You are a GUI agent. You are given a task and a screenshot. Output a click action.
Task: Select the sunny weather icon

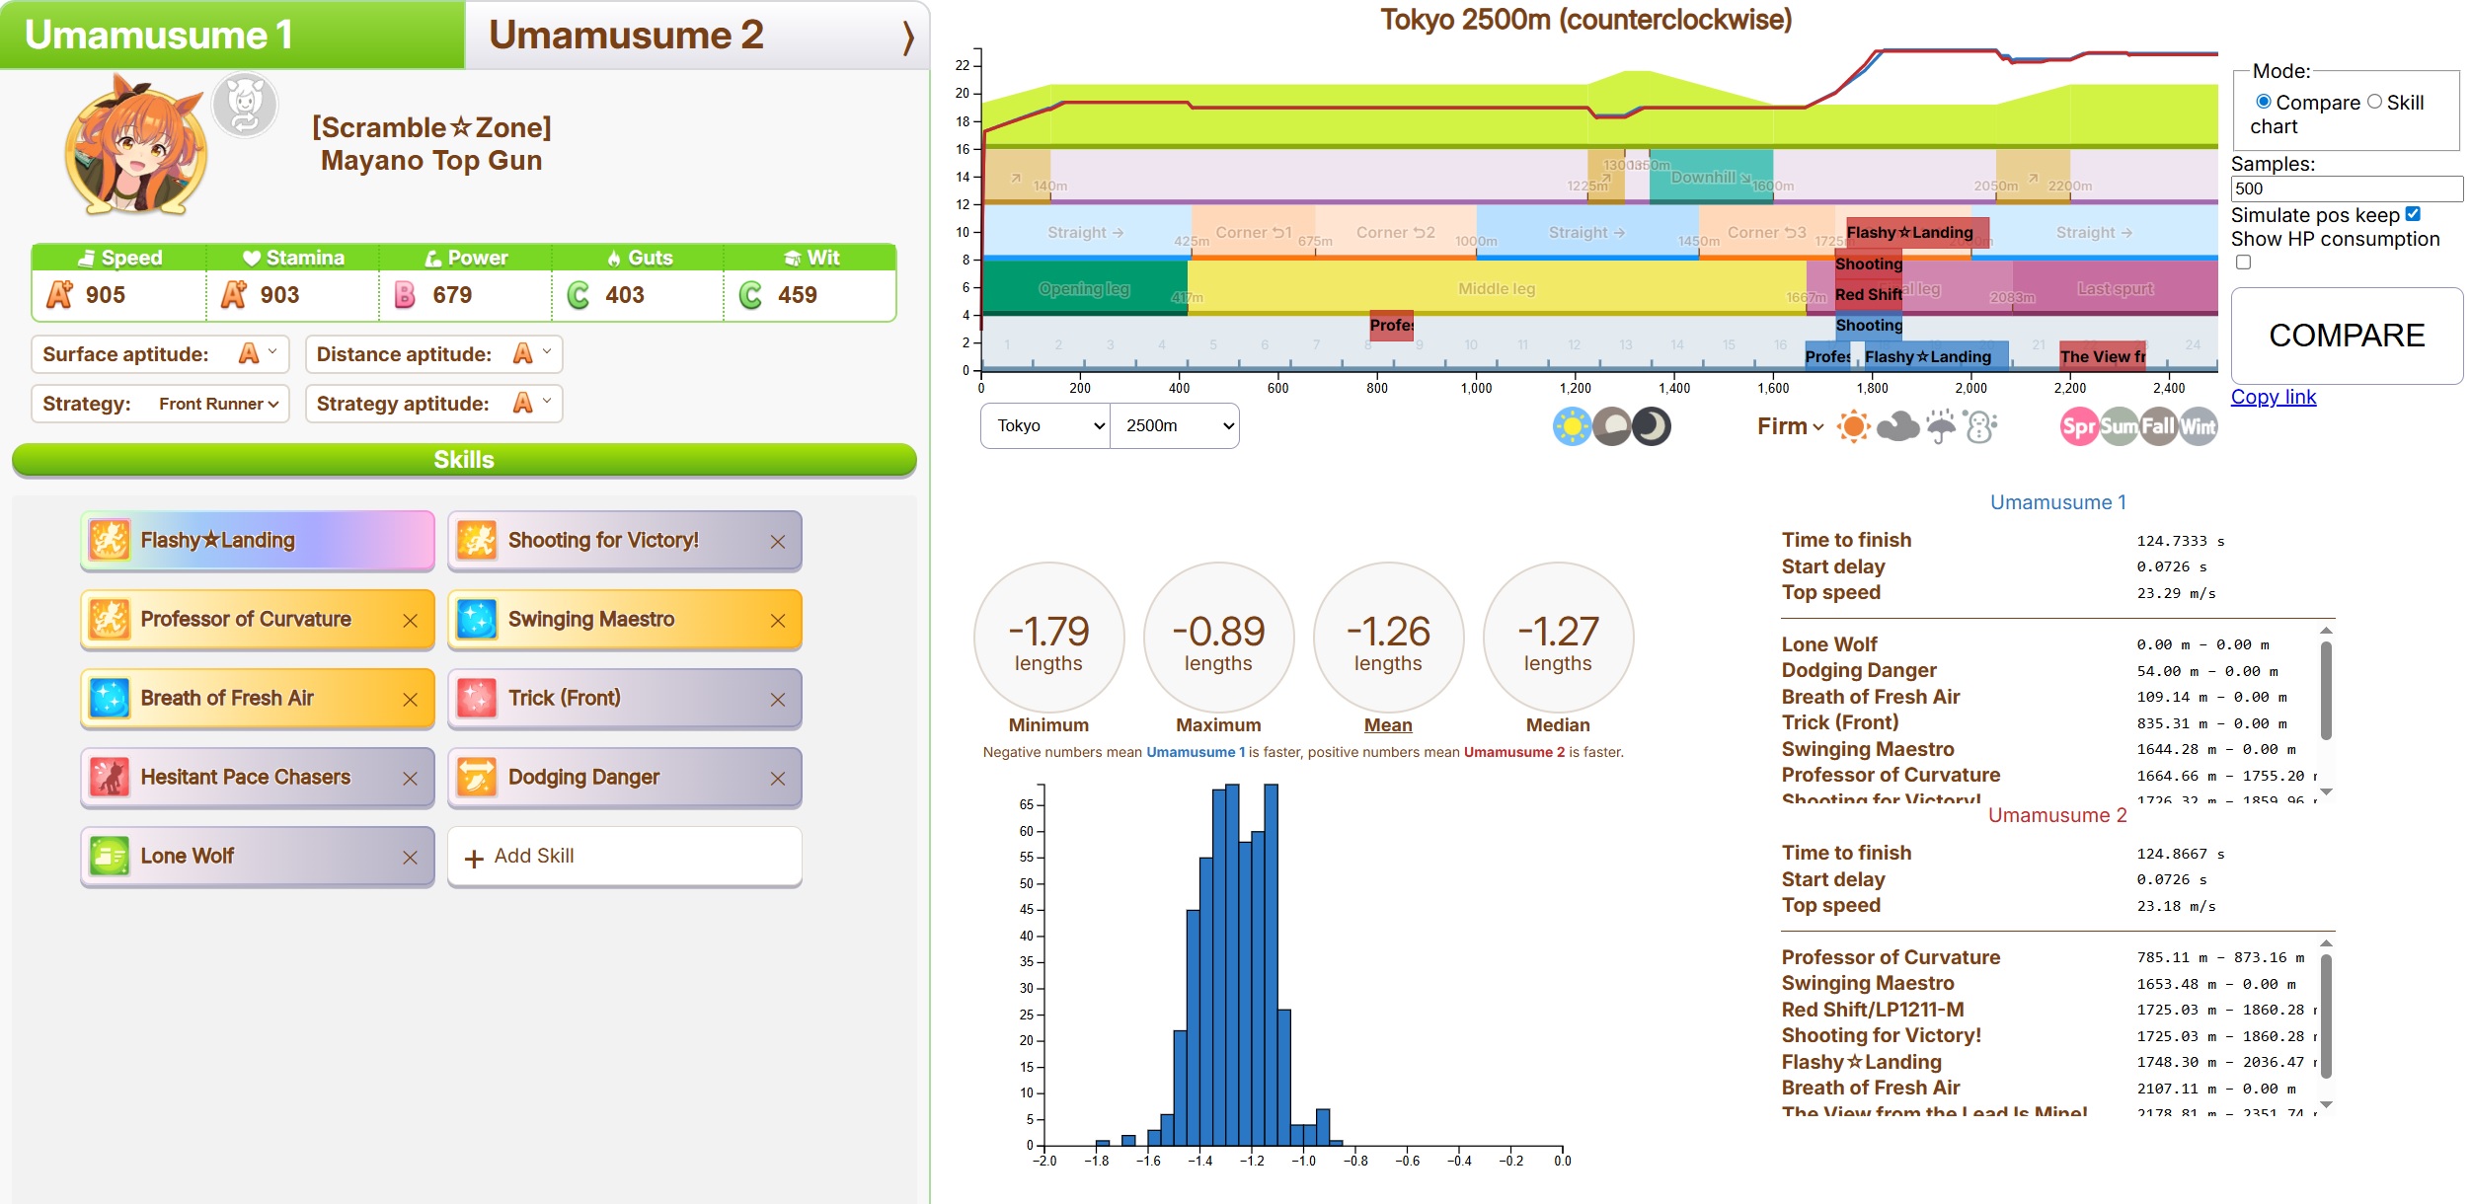1853,426
